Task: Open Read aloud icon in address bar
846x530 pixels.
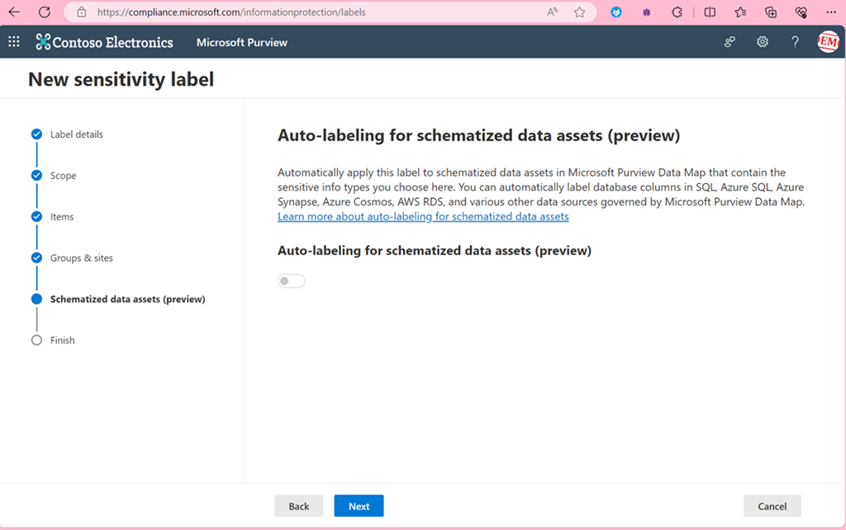Action: pos(552,12)
